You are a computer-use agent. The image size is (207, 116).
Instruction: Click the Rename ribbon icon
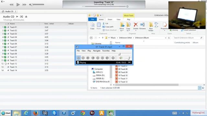(x=142, y=26)
